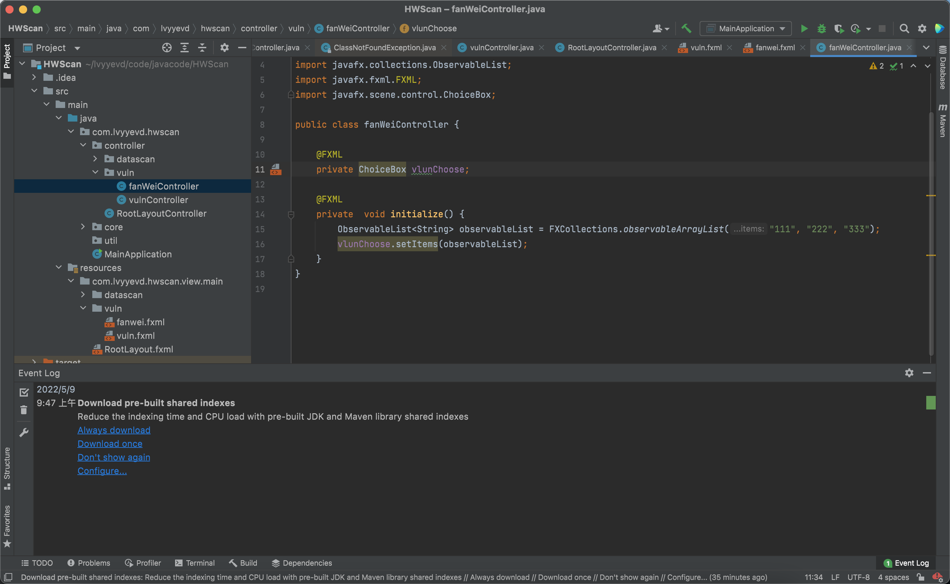Viewport: 950px width, 584px height.
Task: Click the Configure... link
Action: [102, 471]
